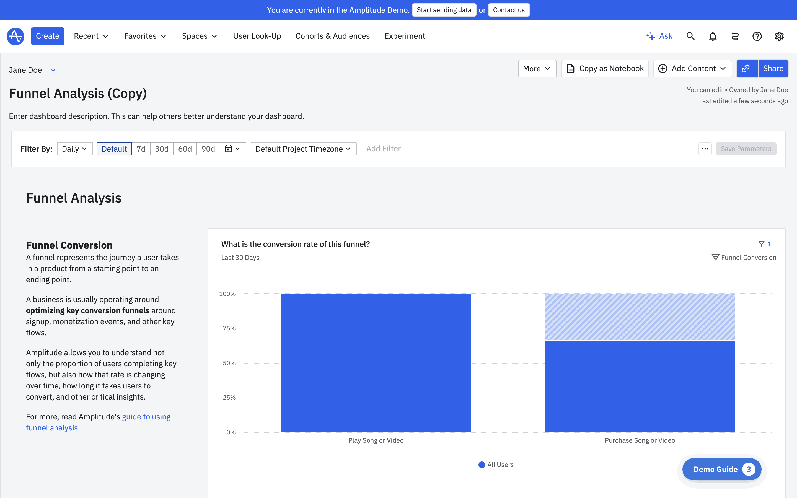
Task: Open the data sync arrows icon
Action: click(735, 36)
